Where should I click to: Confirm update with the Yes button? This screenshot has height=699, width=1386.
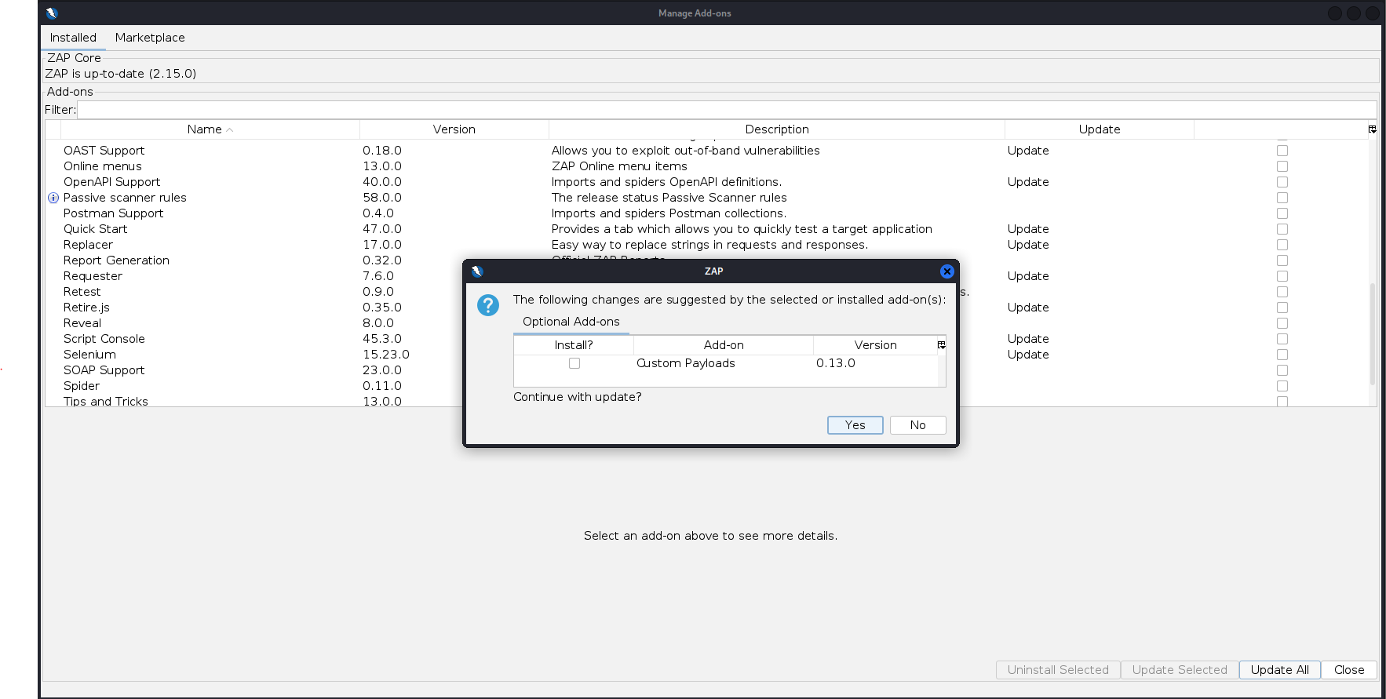point(855,425)
